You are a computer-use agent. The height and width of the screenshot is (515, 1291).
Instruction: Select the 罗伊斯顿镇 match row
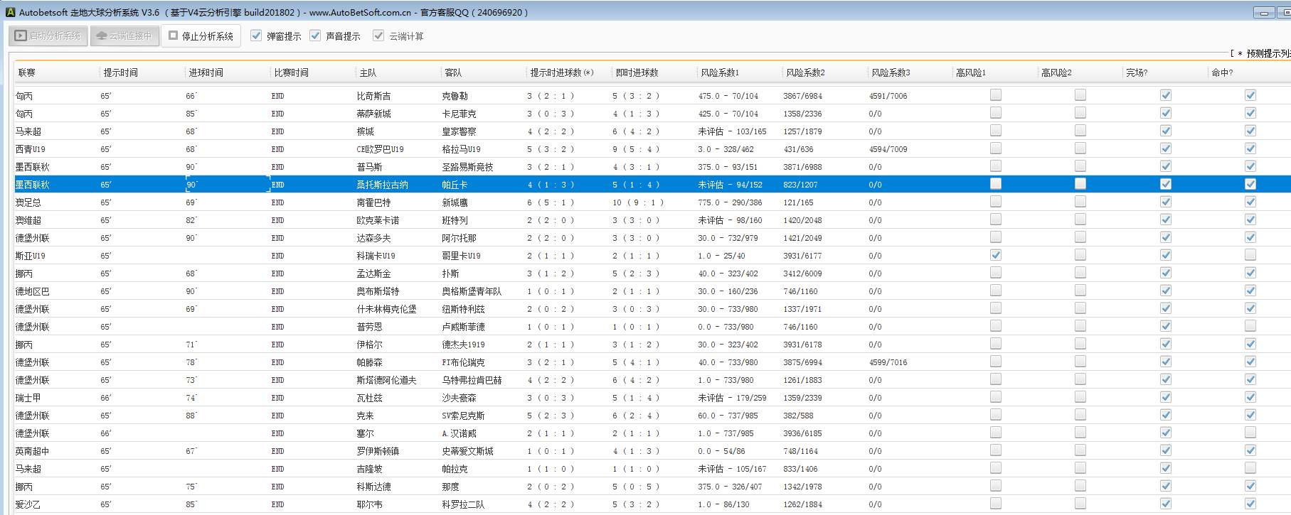(x=378, y=451)
